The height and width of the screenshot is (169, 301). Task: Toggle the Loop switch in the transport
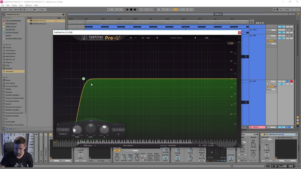point(176,9)
